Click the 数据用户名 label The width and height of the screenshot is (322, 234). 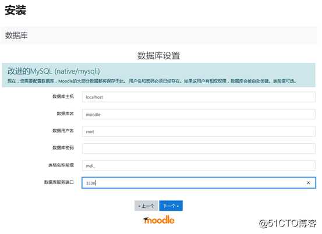point(63,130)
